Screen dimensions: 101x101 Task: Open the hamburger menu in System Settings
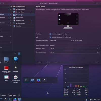(x=11, y=6)
